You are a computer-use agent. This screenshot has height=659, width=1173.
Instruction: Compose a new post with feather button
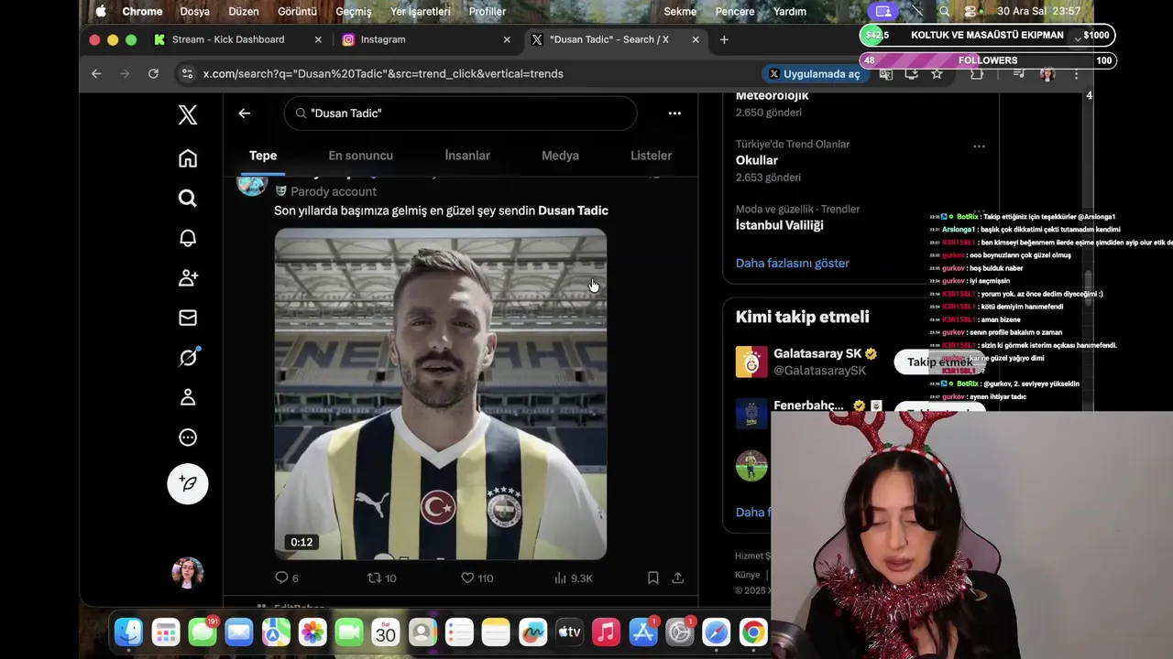pos(187,483)
